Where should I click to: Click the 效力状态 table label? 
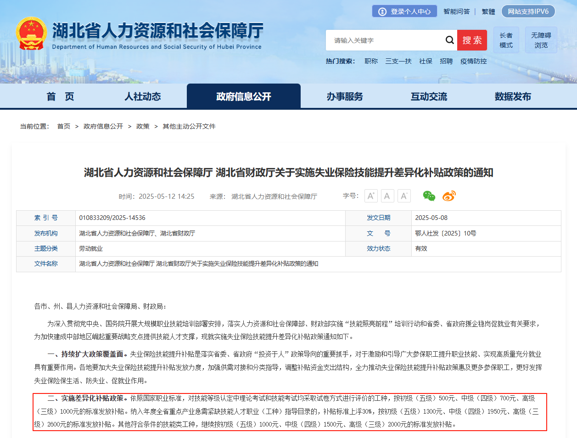(x=379, y=248)
